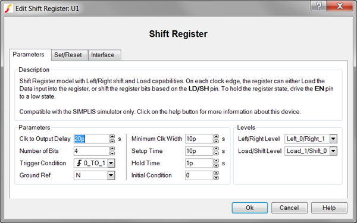Screen dimensions: 357x223
Task: Open the Interface tab
Action: coord(103,55)
